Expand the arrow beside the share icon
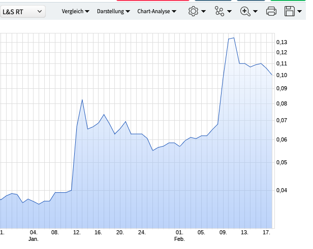The height and width of the screenshot is (249, 313). (x=229, y=11)
